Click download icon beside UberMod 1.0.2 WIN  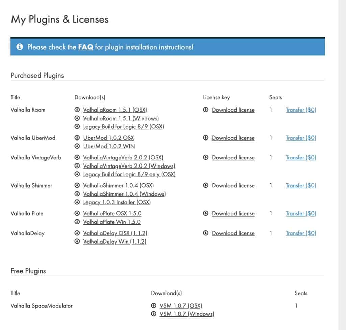[x=77, y=146]
